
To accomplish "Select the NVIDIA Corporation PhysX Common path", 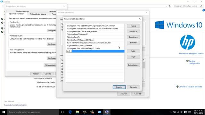I will coord(95,26).
